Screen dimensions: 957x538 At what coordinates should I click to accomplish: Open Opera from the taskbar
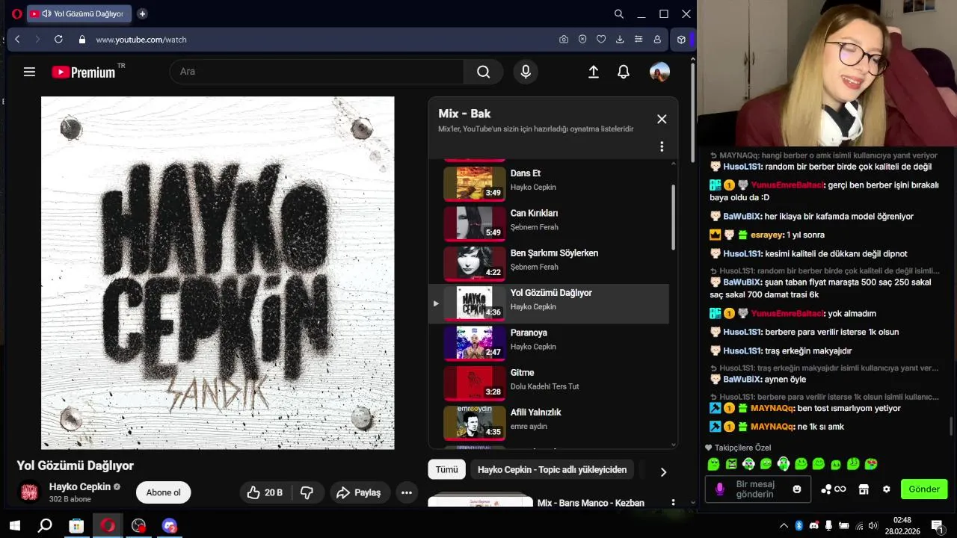[108, 526]
